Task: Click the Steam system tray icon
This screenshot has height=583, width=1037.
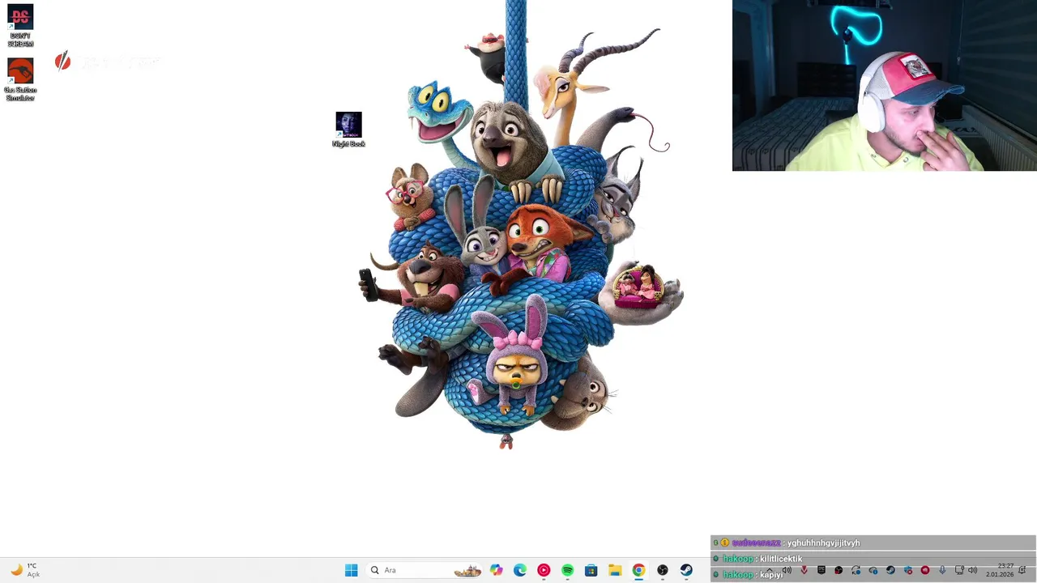Action: [890, 570]
